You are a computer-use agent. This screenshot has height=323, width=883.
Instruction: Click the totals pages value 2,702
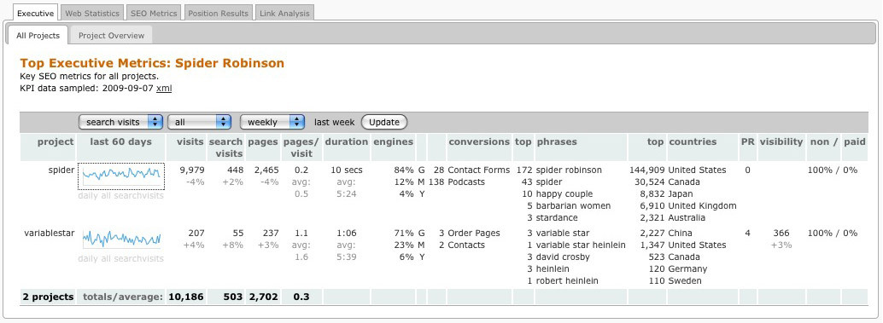click(264, 297)
